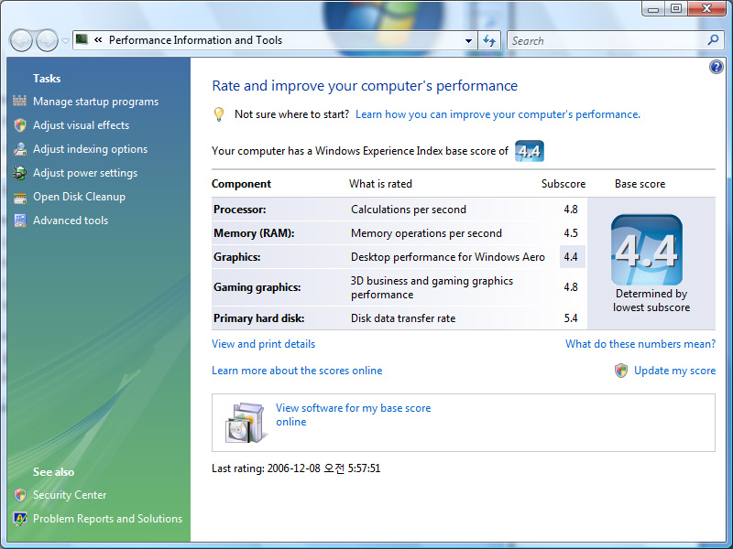Open Advanced tools
Screen dimensions: 733x549
click(x=71, y=221)
